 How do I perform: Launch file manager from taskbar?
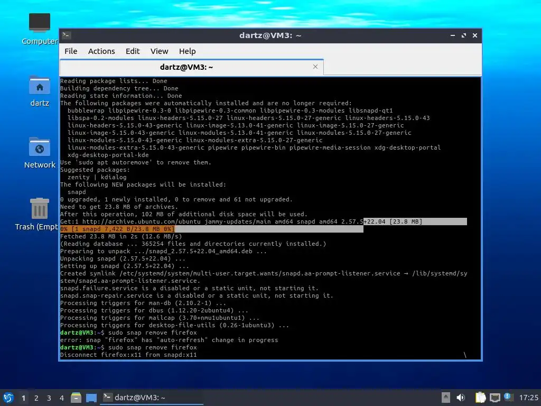click(76, 398)
